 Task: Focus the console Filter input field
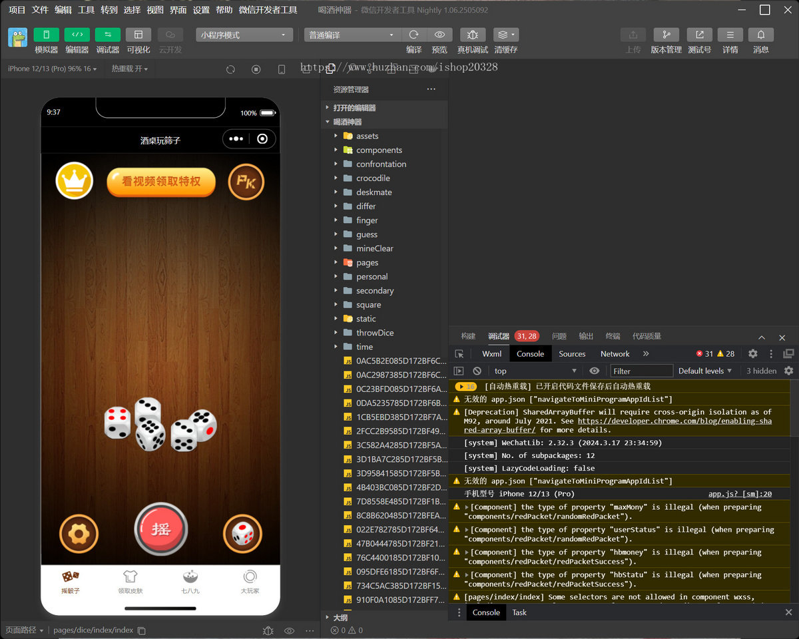(x=642, y=371)
